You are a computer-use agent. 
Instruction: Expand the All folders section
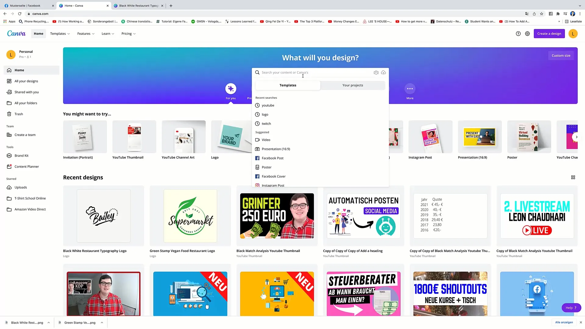pos(26,103)
